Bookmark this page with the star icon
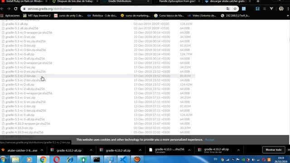 (x=235, y=9)
